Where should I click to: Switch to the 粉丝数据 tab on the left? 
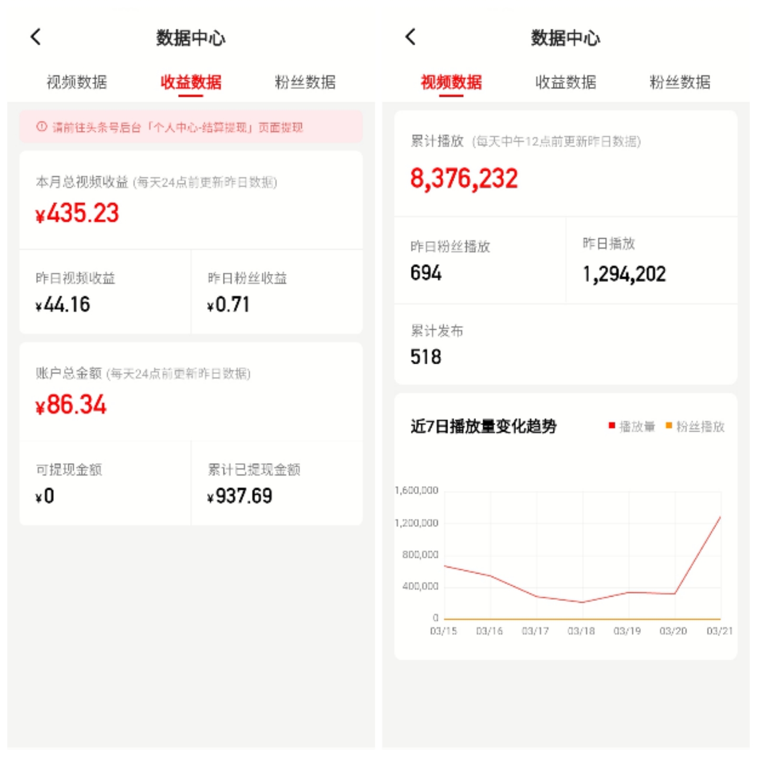pyautogui.click(x=306, y=81)
